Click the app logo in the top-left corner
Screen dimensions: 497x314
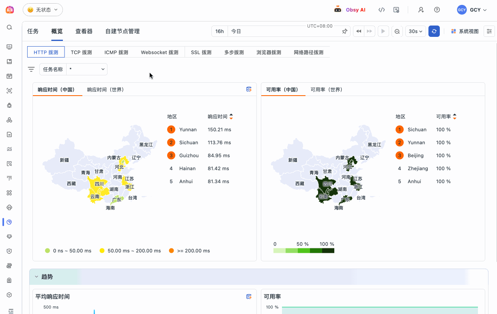10,10
